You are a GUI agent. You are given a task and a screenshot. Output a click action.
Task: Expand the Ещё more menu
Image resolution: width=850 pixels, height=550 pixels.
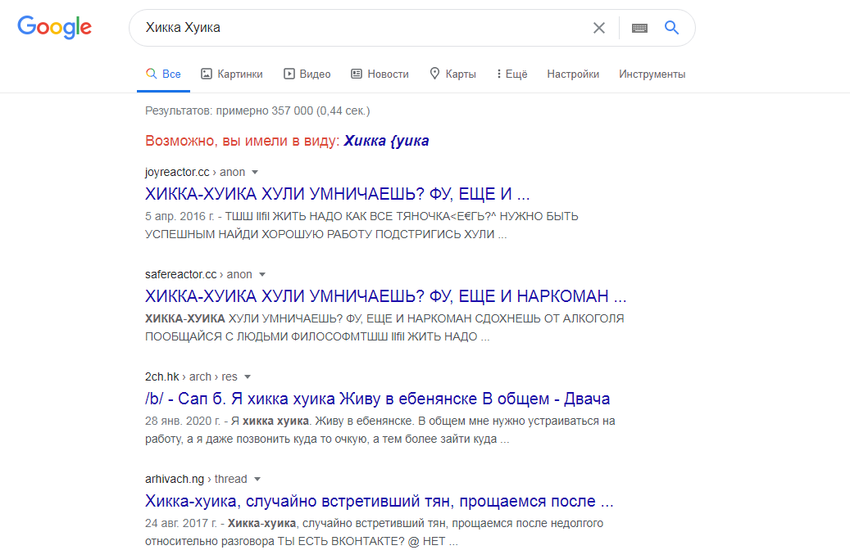click(x=511, y=74)
